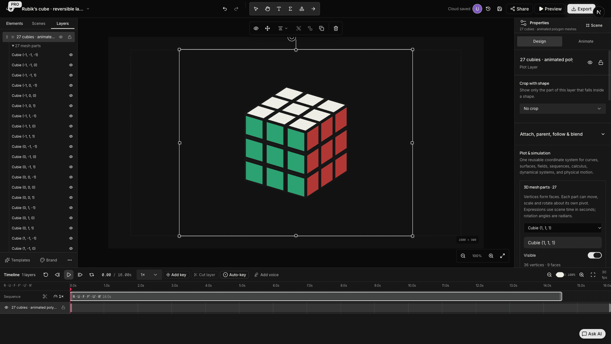Switch to the Elements tab
Viewport: 611px width, 344px height.
click(x=14, y=24)
